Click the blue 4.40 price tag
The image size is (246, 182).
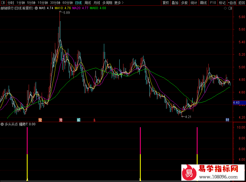pos(239,103)
